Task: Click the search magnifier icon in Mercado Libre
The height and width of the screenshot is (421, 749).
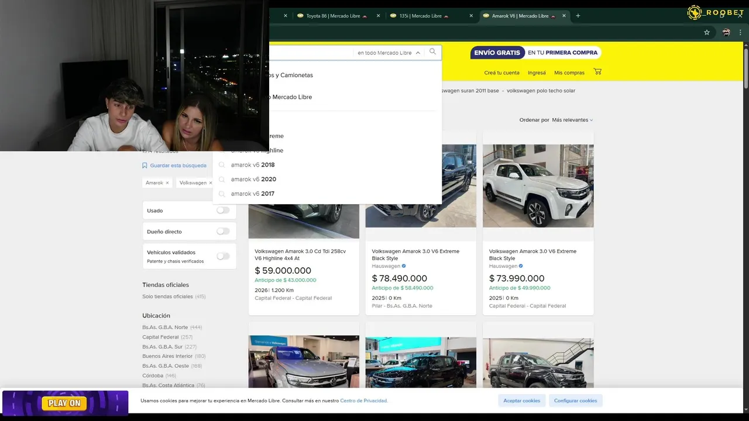Action: (x=432, y=52)
